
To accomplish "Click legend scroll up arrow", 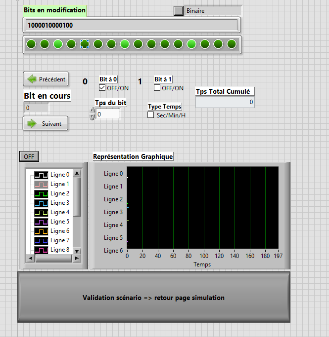I will click(77, 173).
